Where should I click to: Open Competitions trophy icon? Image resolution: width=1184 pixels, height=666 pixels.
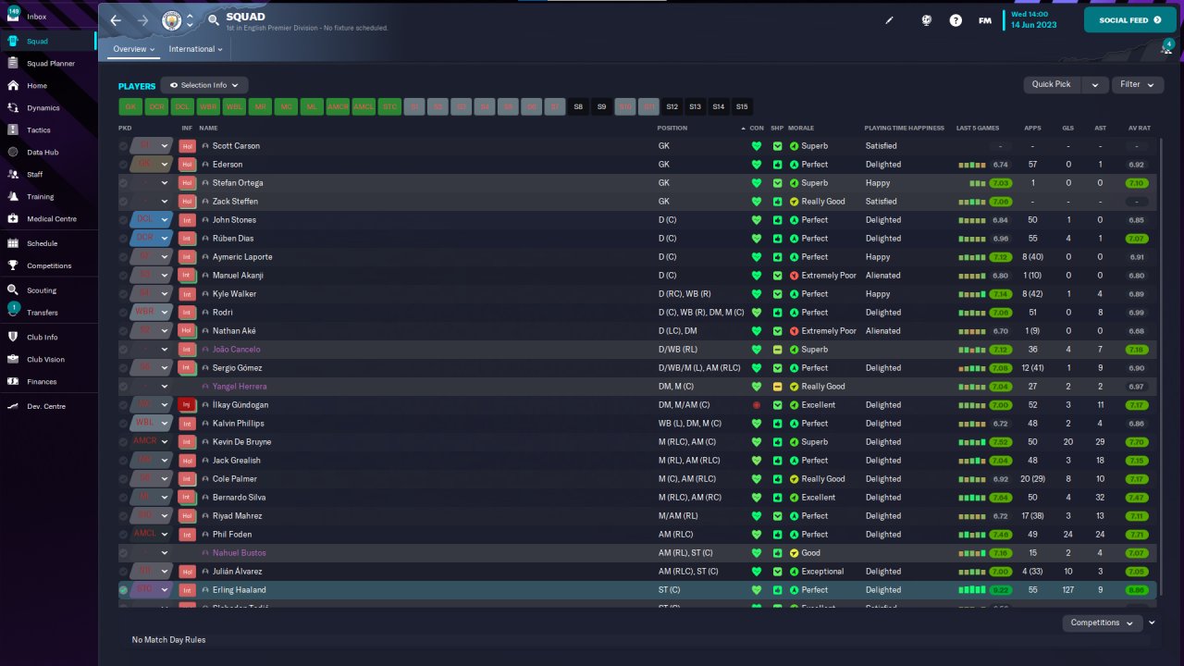coord(13,265)
